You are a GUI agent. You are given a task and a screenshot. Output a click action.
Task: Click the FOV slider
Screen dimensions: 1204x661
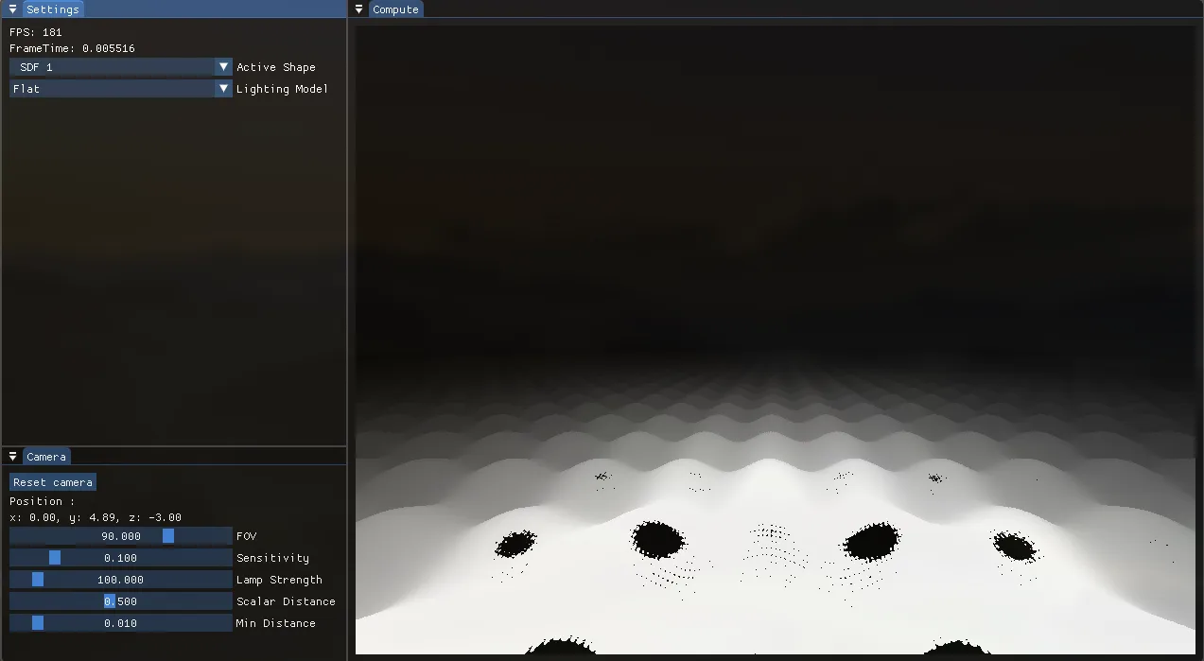click(121, 536)
